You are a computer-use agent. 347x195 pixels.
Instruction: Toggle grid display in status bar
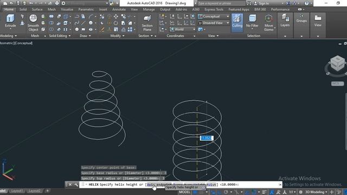(195, 192)
